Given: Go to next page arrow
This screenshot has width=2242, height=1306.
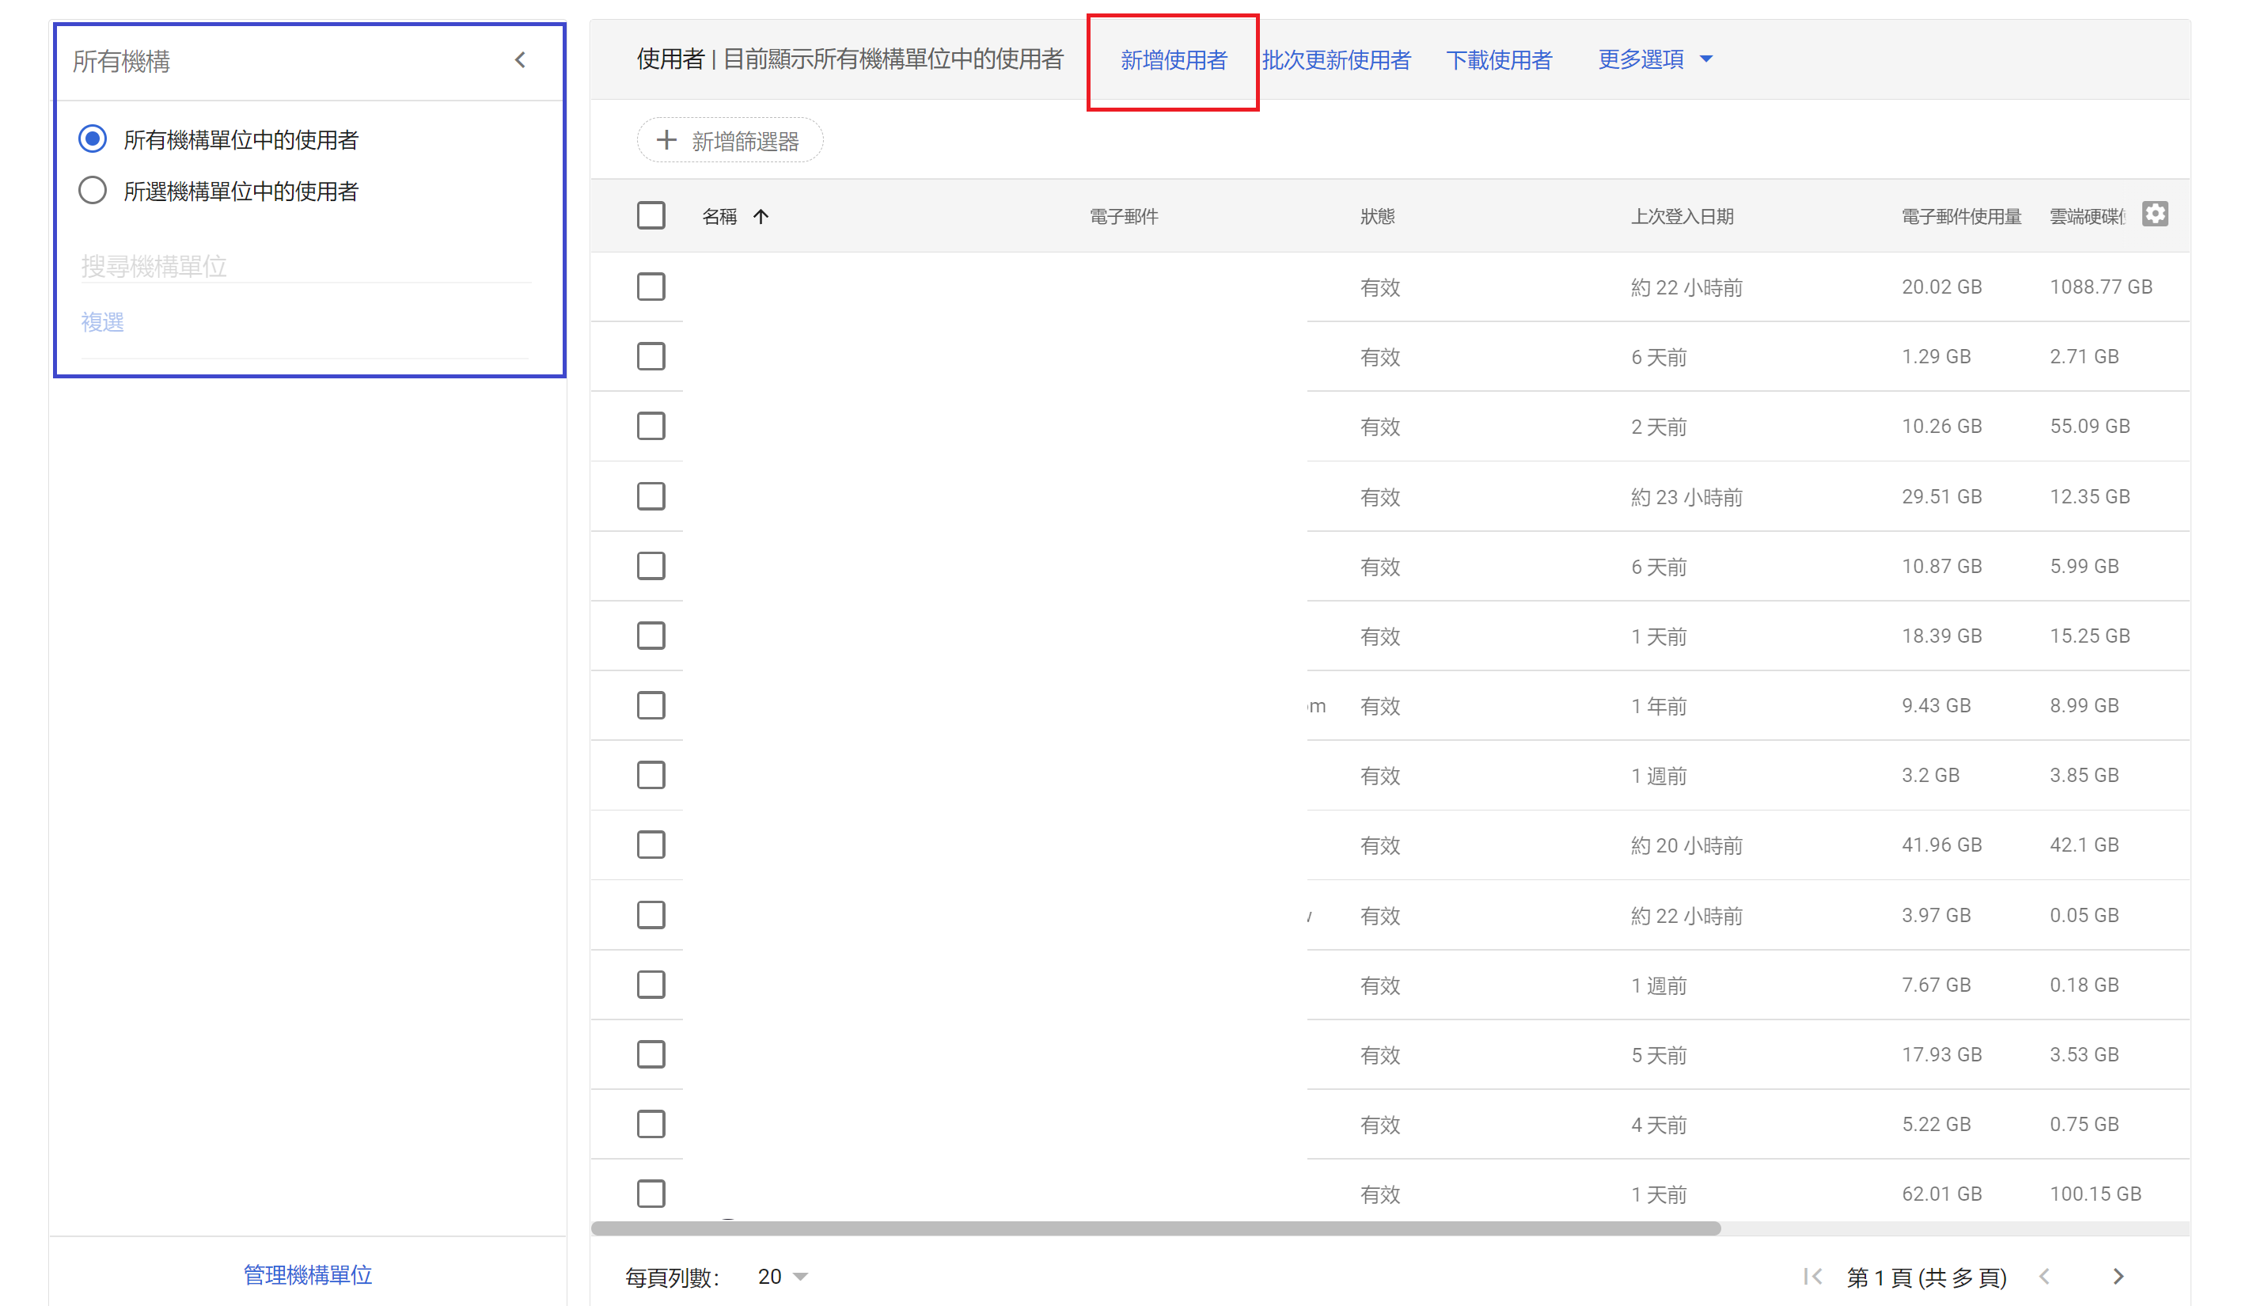Looking at the screenshot, I should coord(2119,1276).
